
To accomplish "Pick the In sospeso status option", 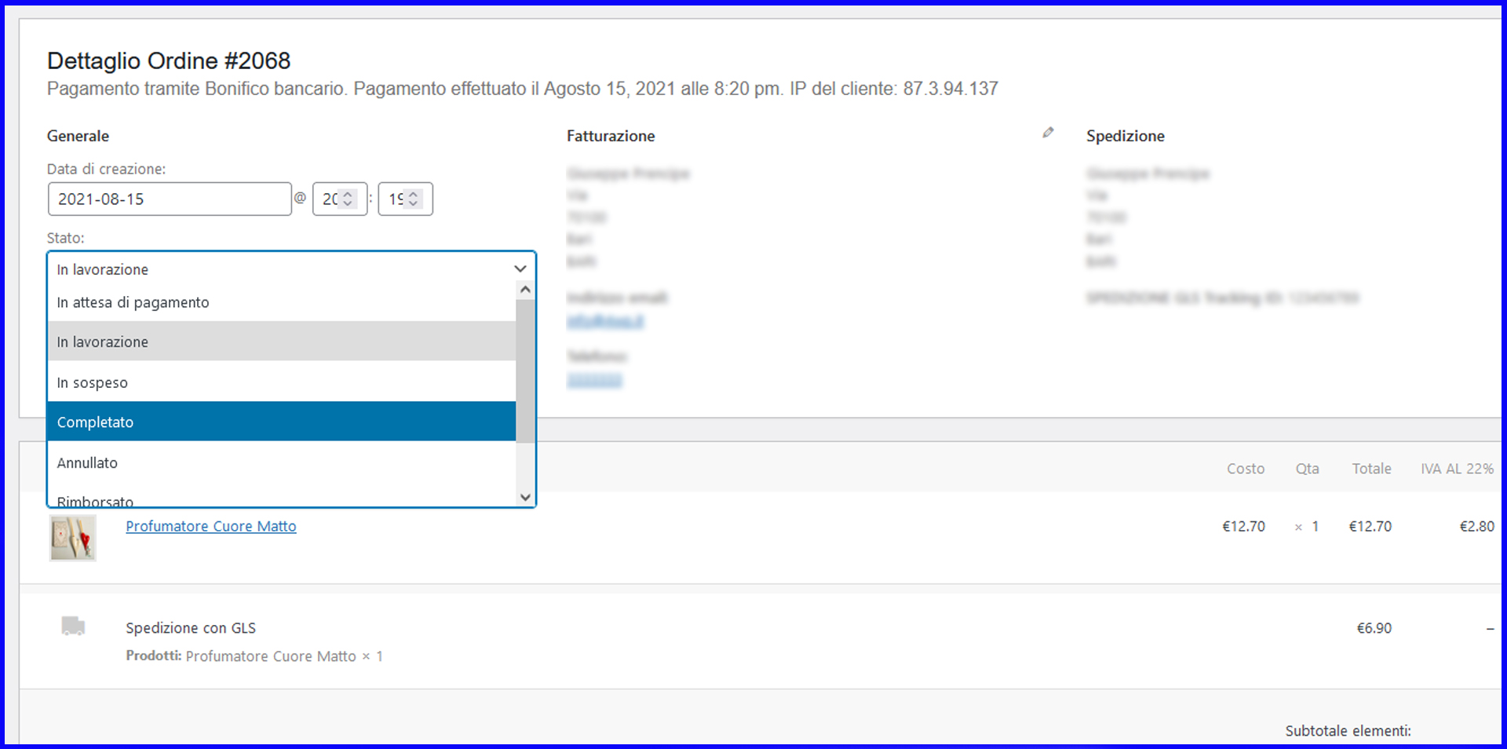I will coord(281,382).
